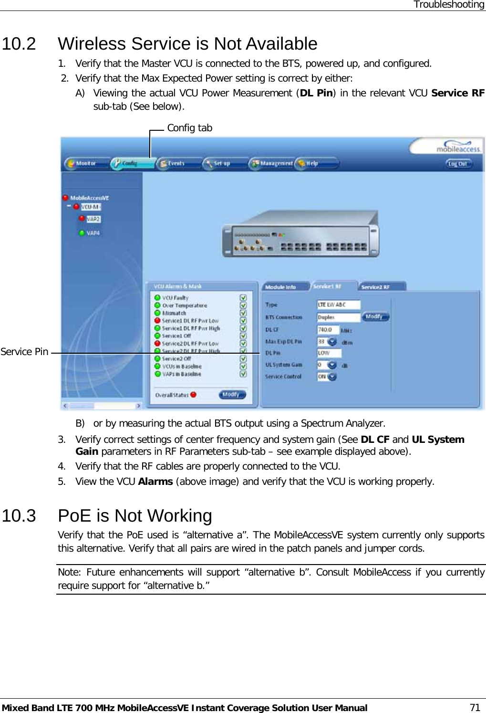Click the UL System Gain label
The width and height of the screenshot is (486, 713).
pyautogui.click(x=284, y=365)
